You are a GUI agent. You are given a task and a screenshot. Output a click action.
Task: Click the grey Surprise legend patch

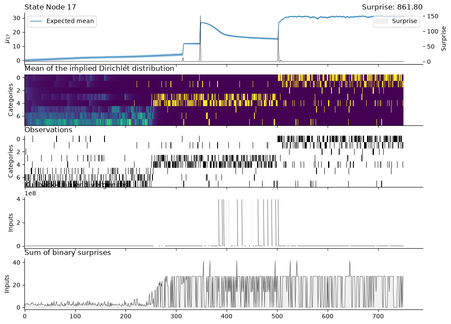pyautogui.click(x=382, y=21)
